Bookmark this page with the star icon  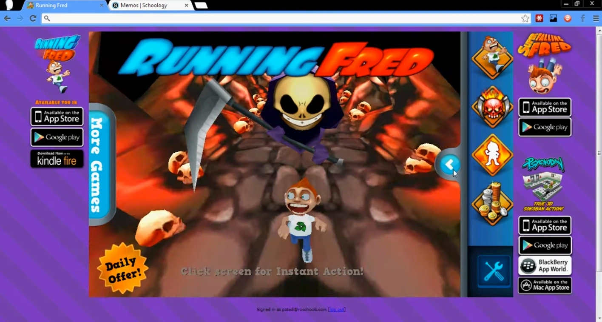coord(525,18)
